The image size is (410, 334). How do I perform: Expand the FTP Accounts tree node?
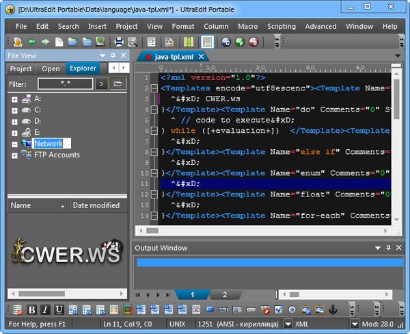tap(14, 155)
